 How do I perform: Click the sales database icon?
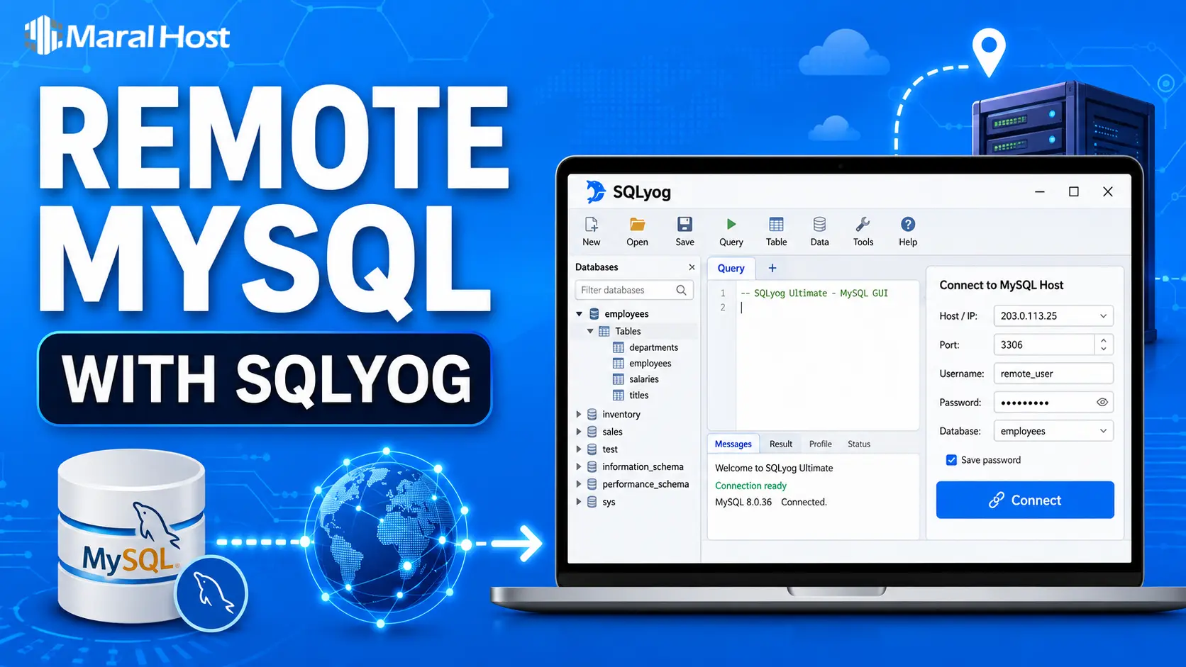click(x=592, y=432)
